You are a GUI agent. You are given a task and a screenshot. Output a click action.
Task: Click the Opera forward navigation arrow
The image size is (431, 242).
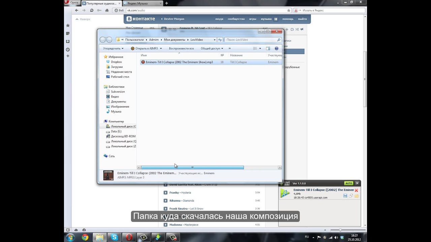tap(84, 10)
